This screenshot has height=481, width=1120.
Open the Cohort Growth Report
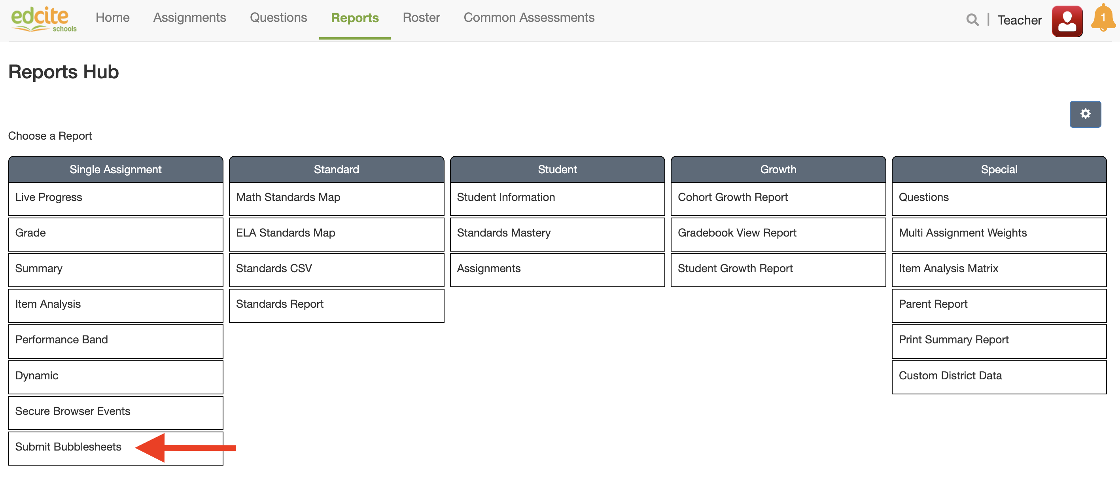pyautogui.click(x=733, y=197)
